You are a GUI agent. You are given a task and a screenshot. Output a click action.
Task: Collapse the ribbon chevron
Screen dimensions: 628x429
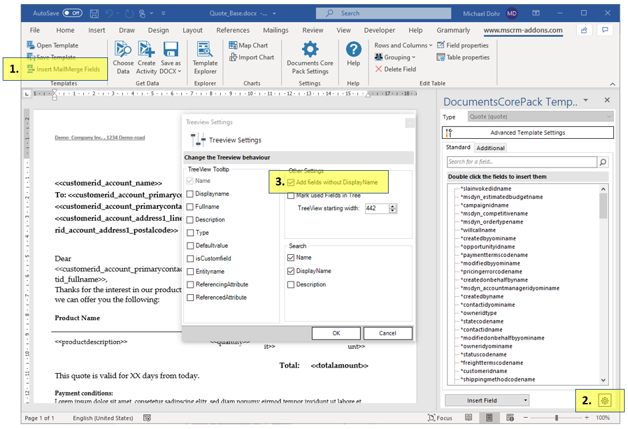pyautogui.click(x=613, y=84)
